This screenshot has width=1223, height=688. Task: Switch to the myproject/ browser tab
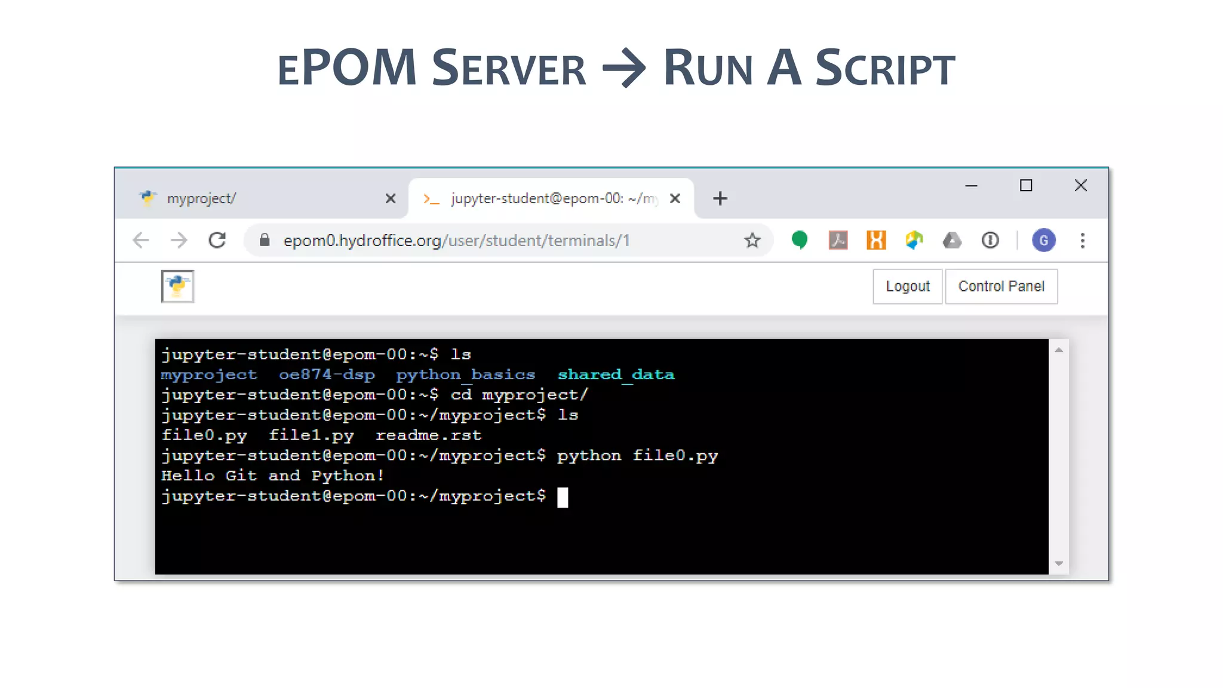(x=263, y=198)
